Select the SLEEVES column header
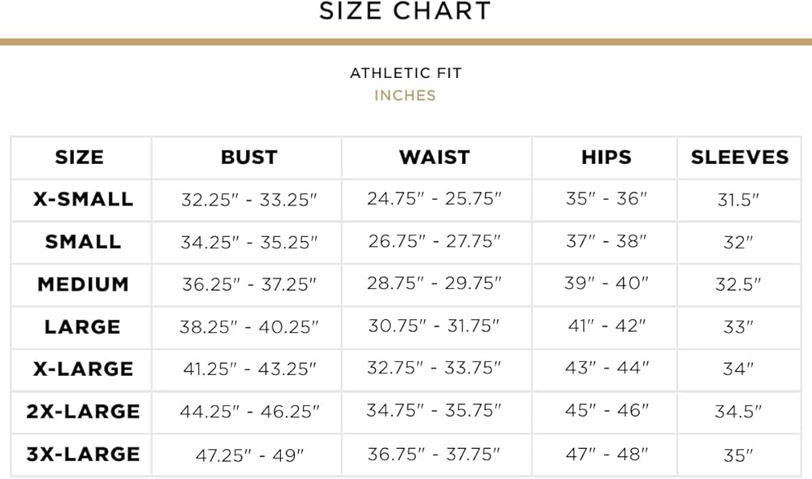 [740, 158]
